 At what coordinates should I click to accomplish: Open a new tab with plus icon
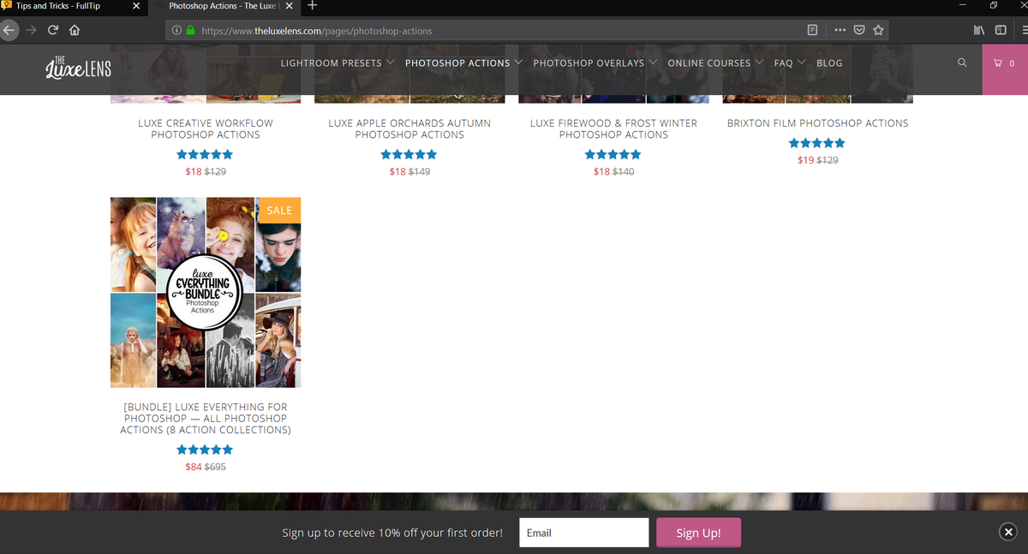pyautogui.click(x=313, y=6)
